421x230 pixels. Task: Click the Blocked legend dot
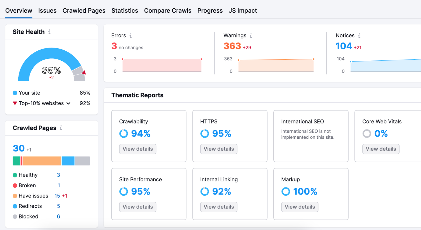(15, 217)
